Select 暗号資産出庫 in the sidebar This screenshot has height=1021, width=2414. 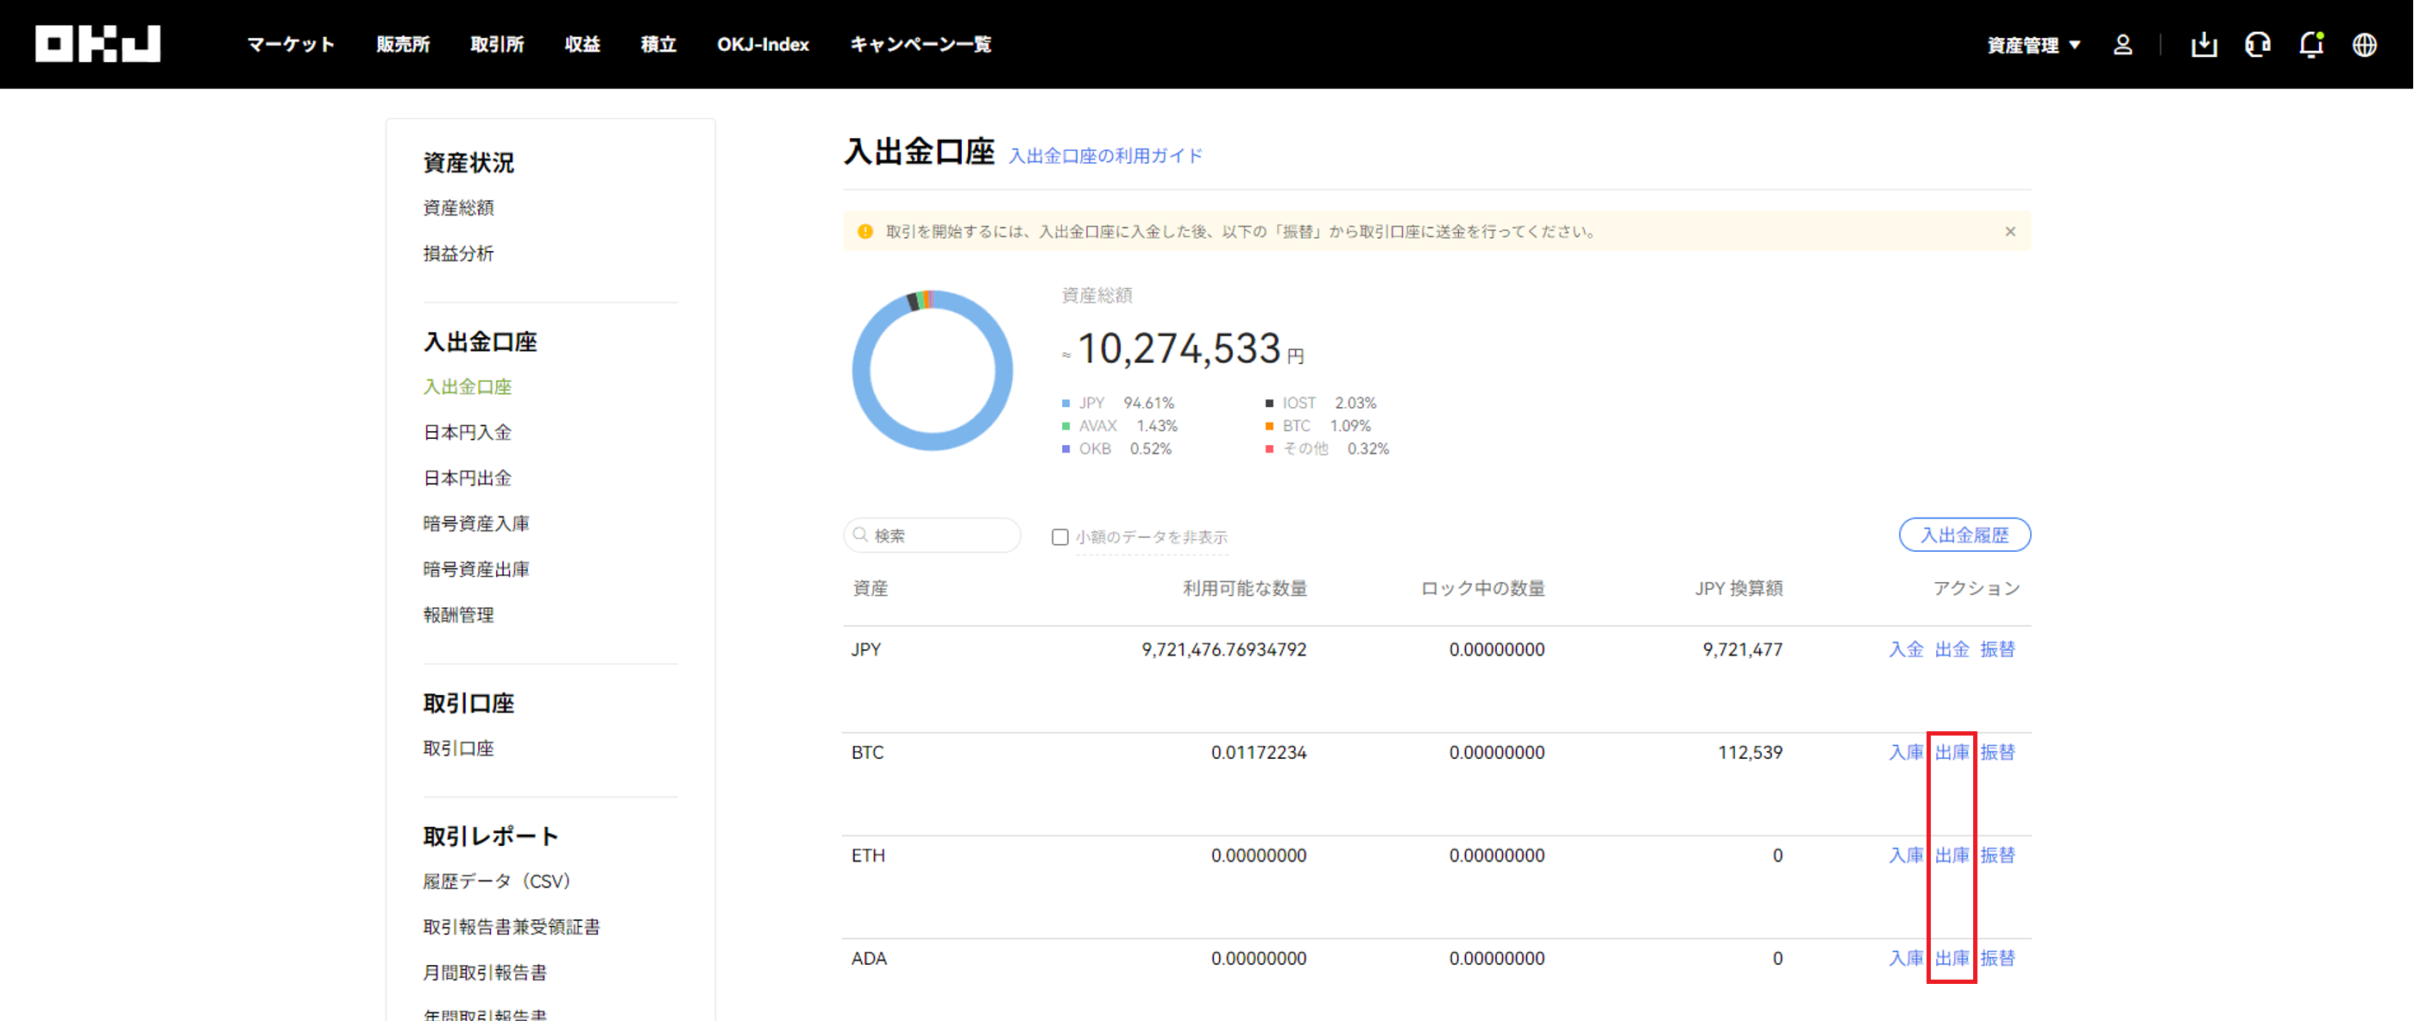(476, 568)
